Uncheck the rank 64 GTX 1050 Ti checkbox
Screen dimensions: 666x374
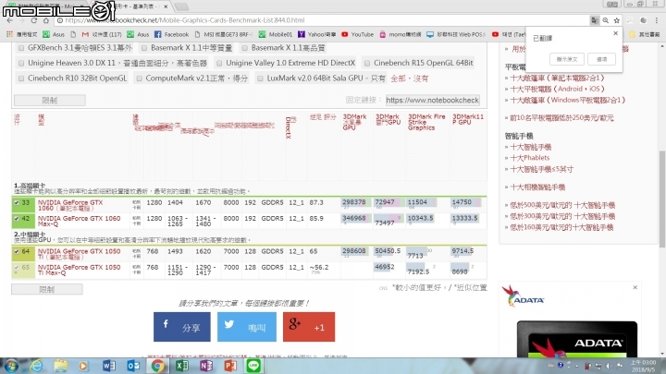coord(17,251)
